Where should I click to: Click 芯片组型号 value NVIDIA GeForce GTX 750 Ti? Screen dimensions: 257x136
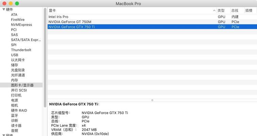click(105, 113)
